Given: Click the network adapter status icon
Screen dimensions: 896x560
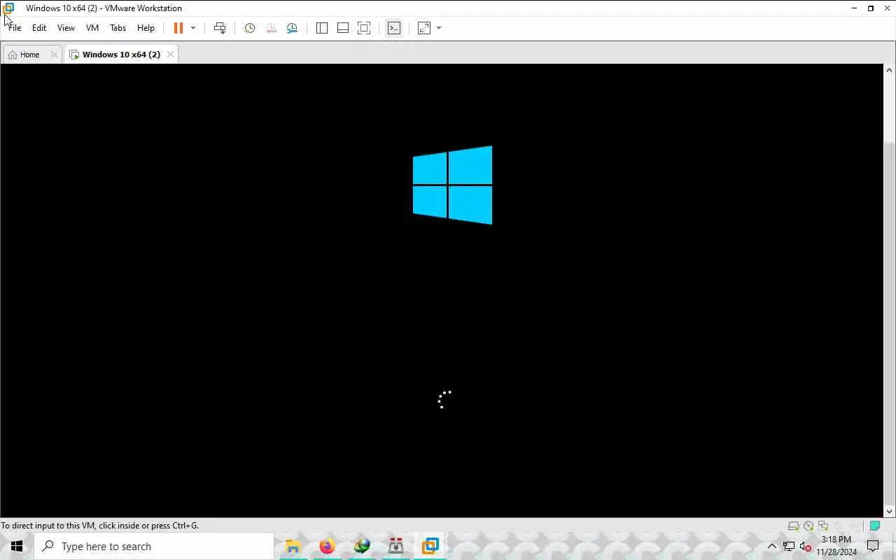Looking at the screenshot, I should coord(823,526).
